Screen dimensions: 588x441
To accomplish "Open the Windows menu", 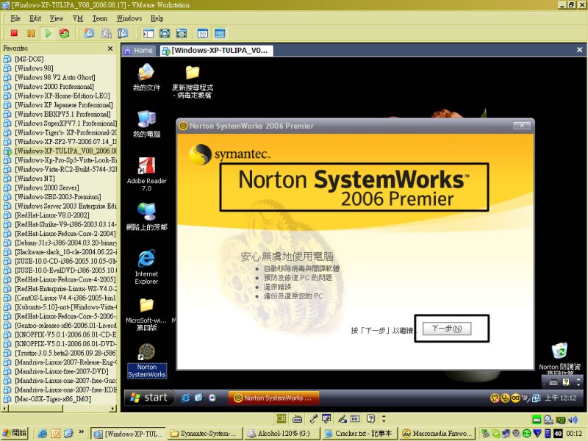I will pyautogui.click(x=129, y=18).
